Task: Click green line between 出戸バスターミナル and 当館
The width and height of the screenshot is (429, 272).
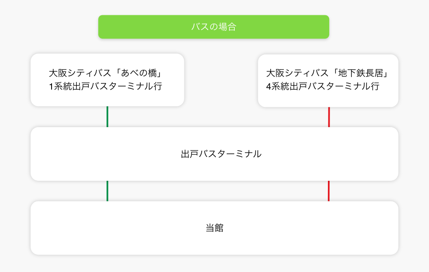Action: (107, 191)
